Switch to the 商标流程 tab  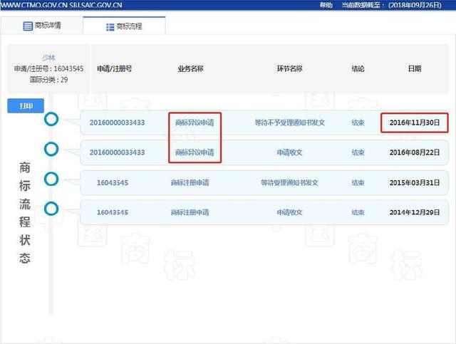[x=124, y=26]
